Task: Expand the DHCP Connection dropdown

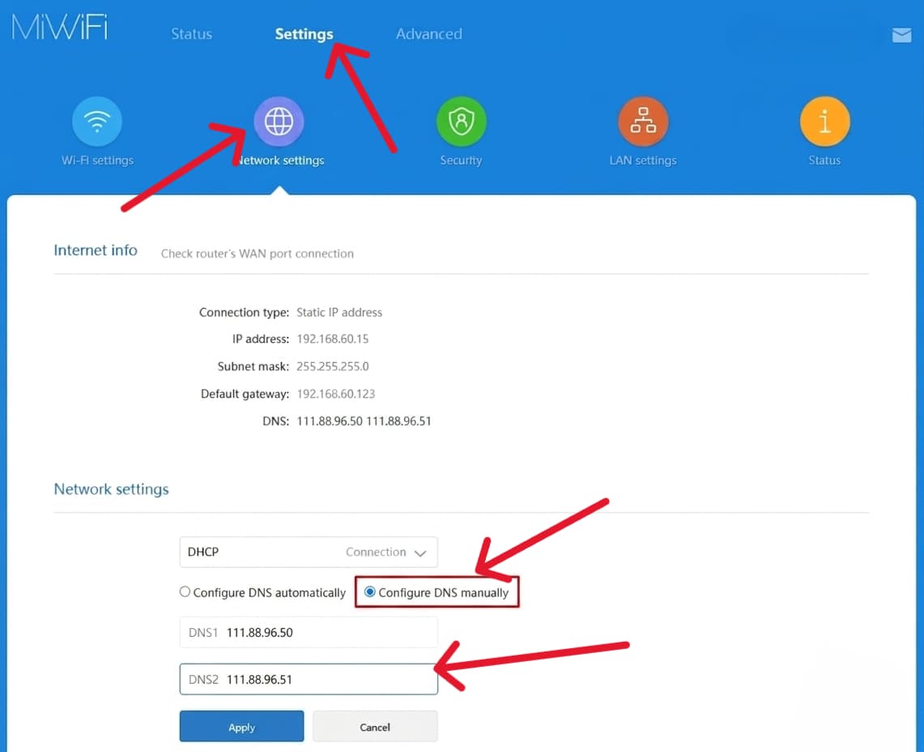Action: click(309, 552)
